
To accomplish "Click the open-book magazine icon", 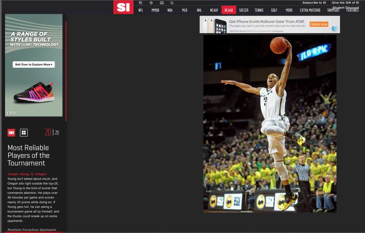I will pyautogui.click(x=161, y=3).
